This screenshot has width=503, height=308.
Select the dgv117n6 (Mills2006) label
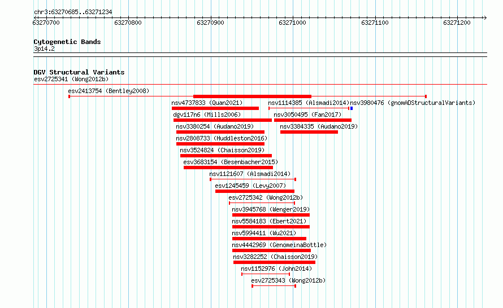207,115
